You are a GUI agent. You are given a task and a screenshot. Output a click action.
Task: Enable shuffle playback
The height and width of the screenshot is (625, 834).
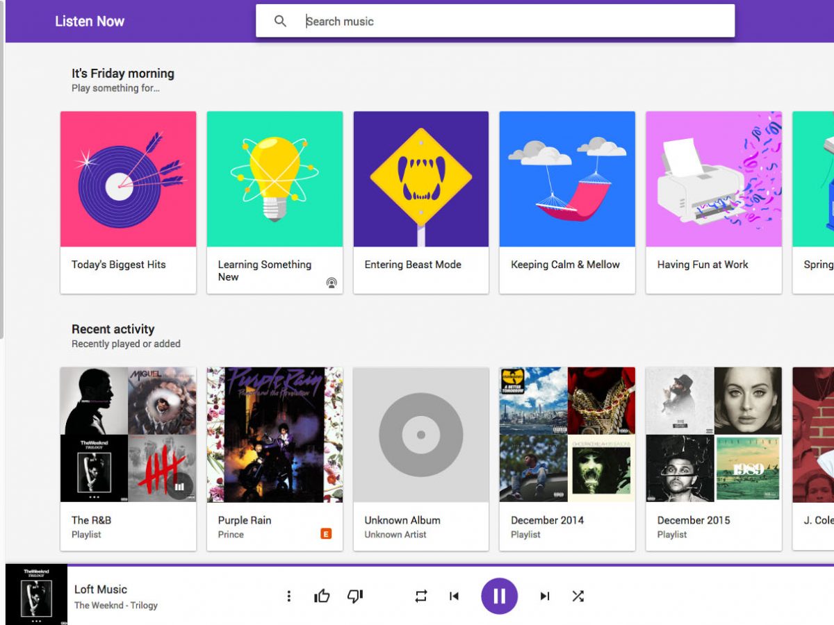click(578, 596)
